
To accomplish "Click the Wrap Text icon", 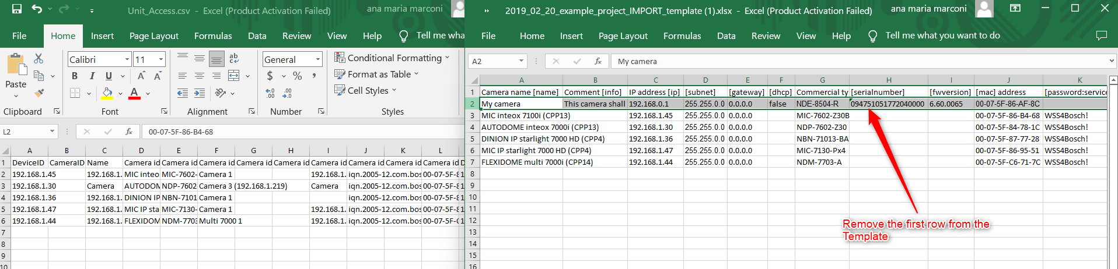I will pyautogui.click(x=234, y=58).
